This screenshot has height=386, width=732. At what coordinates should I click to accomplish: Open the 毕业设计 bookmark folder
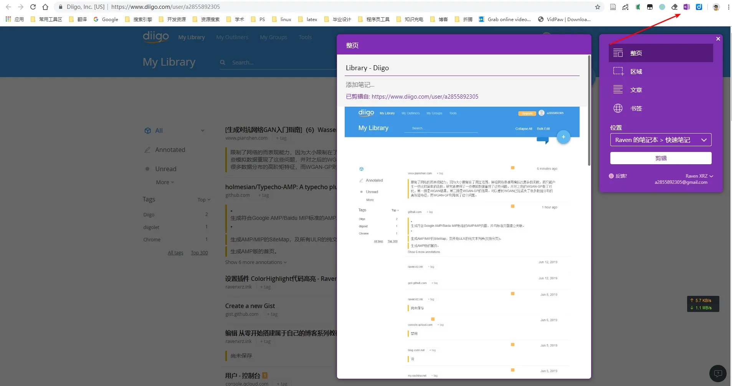click(x=338, y=19)
